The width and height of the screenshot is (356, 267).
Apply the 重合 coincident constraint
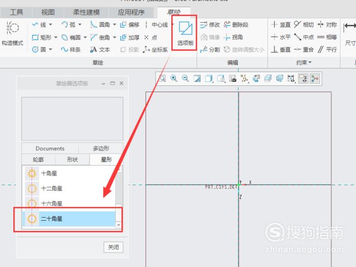click(304, 49)
